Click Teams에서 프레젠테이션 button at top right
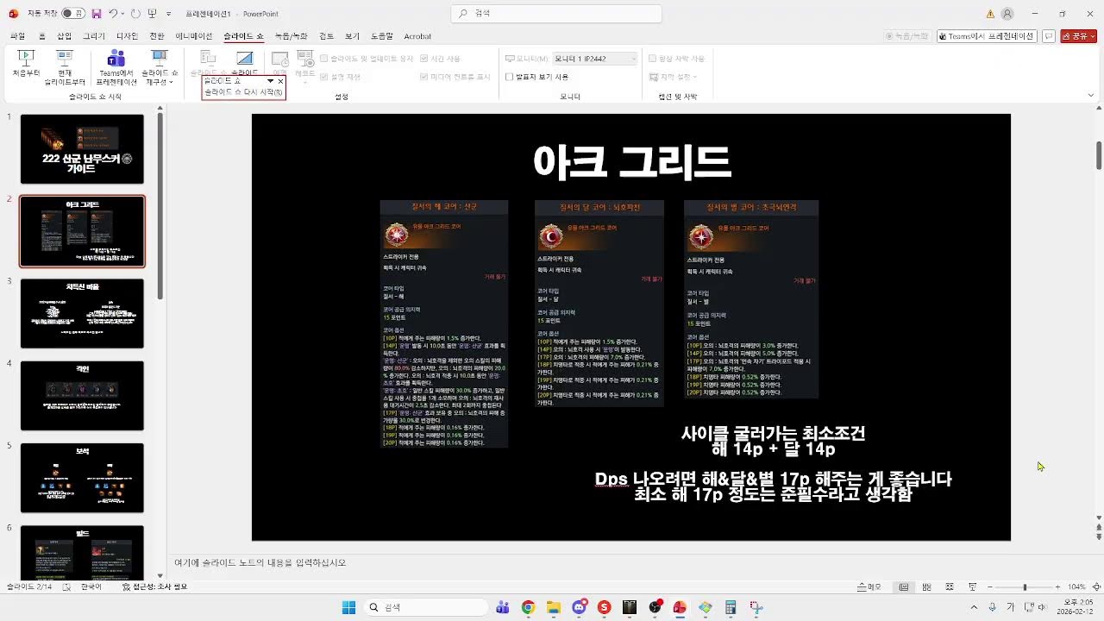The image size is (1104, 621). pos(987,36)
